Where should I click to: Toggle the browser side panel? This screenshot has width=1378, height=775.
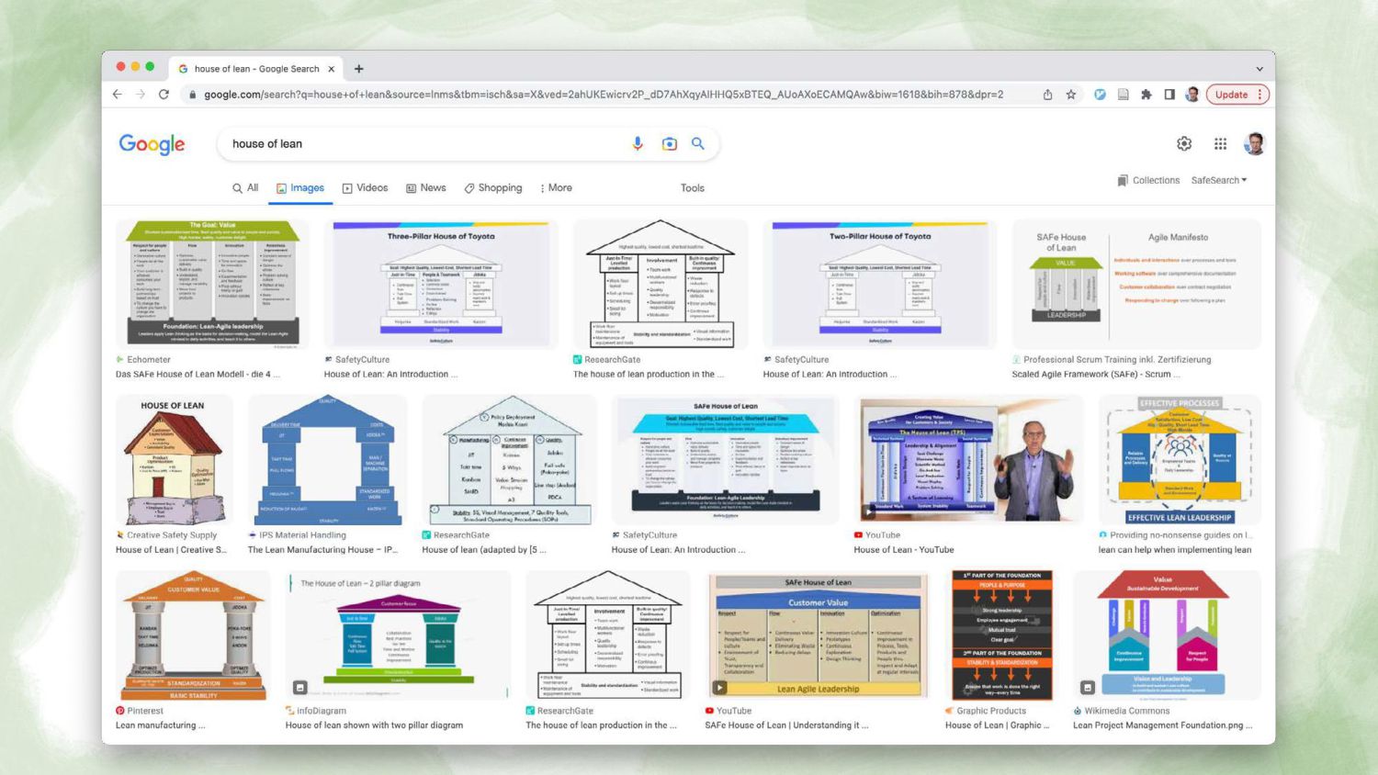(x=1169, y=94)
